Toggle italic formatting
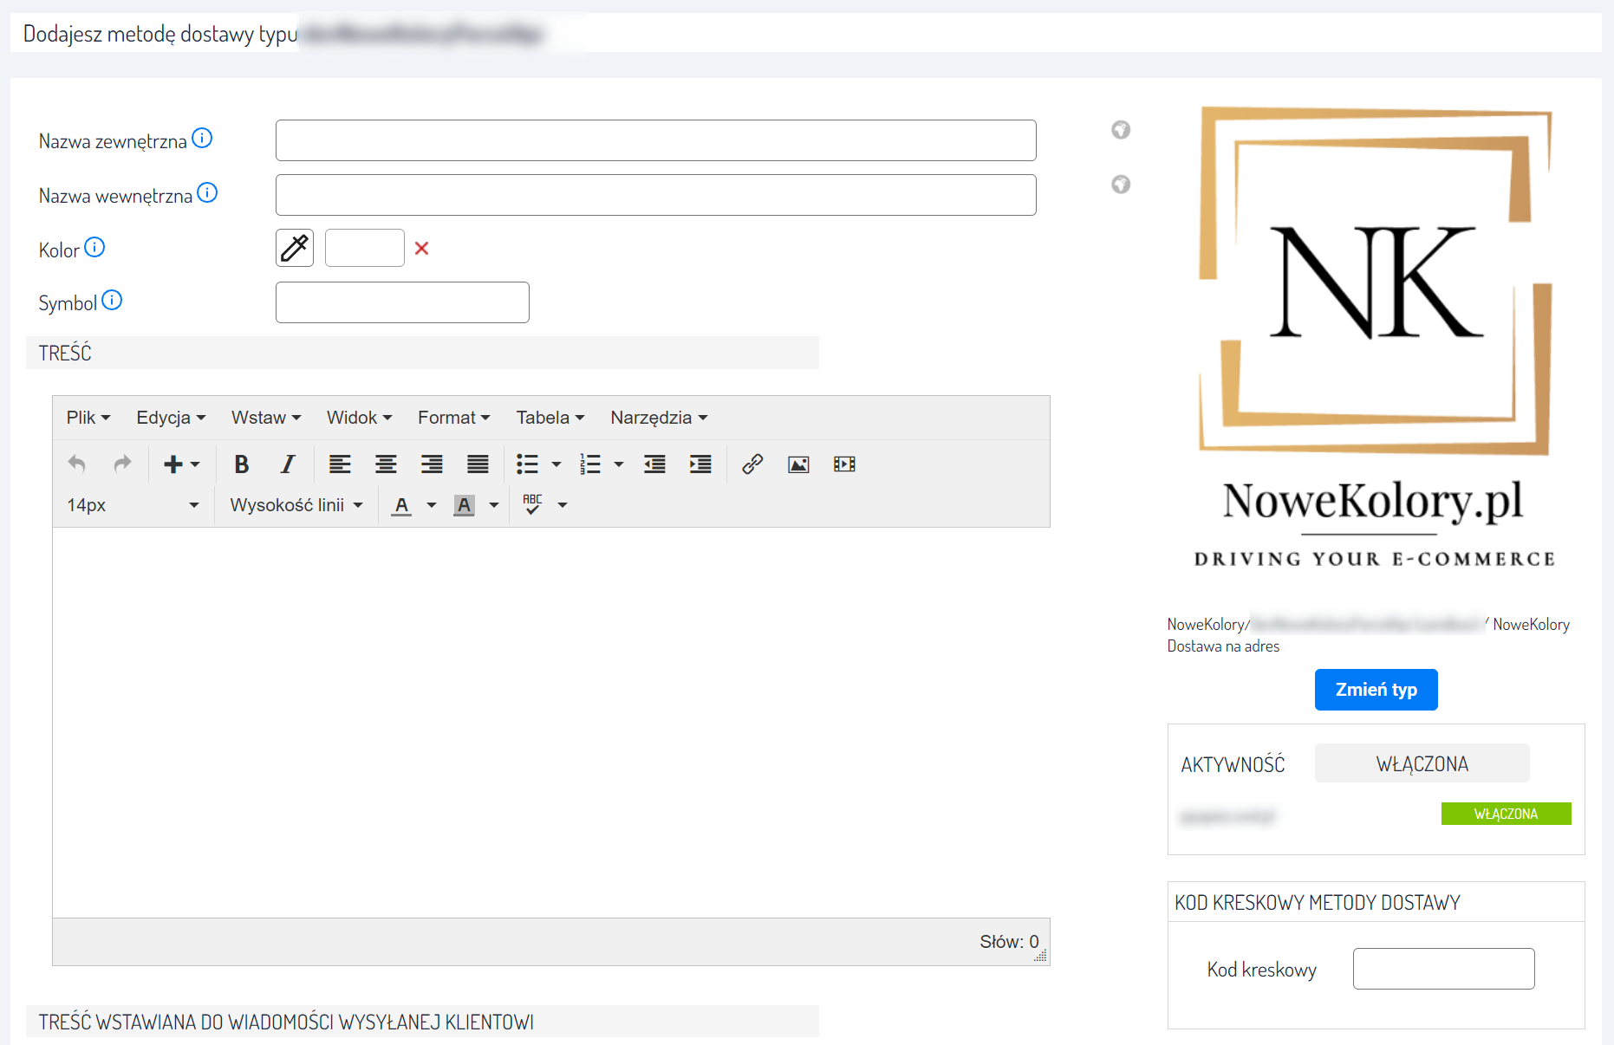The image size is (1614, 1045). point(288,464)
